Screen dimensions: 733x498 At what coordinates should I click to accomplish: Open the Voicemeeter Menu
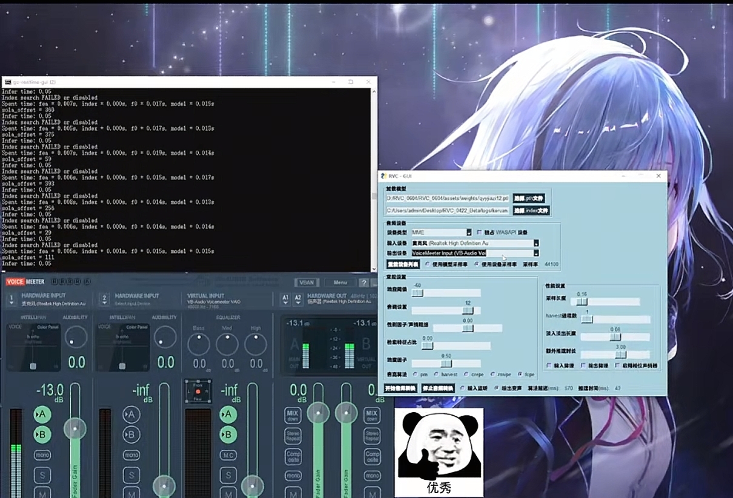(340, 283)
